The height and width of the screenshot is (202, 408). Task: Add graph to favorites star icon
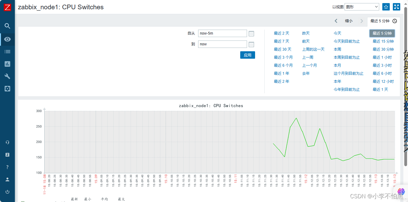point(386,7)
